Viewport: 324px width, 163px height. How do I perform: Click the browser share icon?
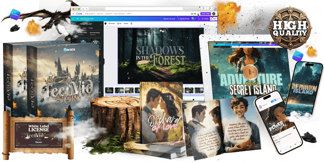click(x=203, y=9)
